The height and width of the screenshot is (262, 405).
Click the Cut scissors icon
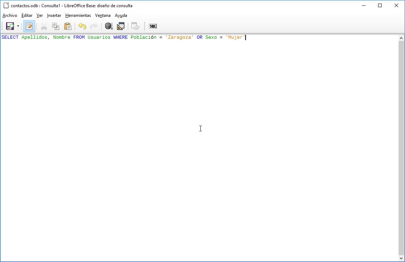(x=44, y=26)
